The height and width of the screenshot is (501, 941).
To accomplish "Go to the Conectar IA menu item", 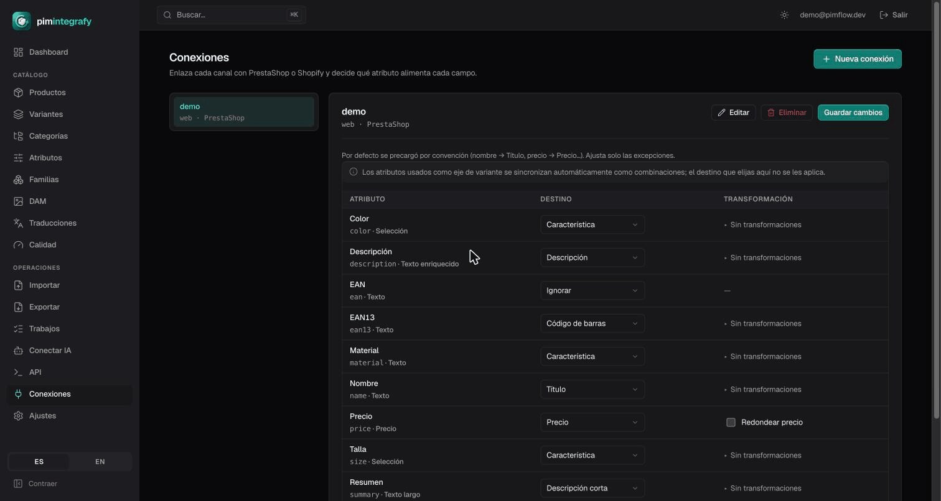I will click(70, 351).
